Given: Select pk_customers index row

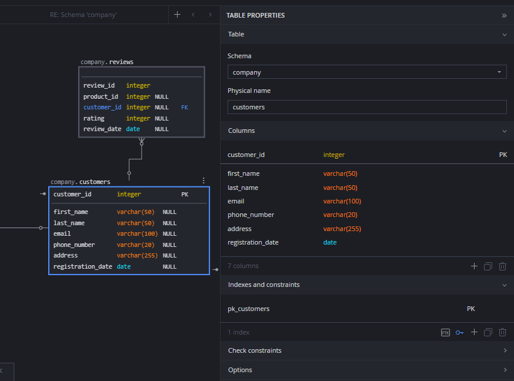Looking at the screenshot, I should pos(367,309).
